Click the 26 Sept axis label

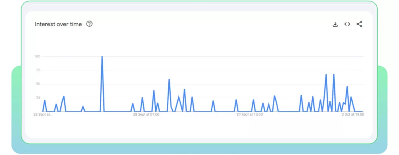coord(43,114)
